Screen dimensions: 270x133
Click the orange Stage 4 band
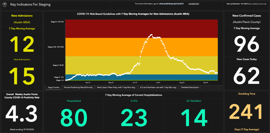[x=92, y=47]
